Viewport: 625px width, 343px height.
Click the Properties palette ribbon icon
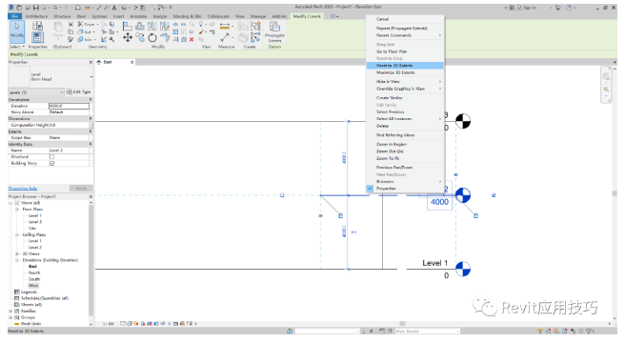click(x=37, y=37)
